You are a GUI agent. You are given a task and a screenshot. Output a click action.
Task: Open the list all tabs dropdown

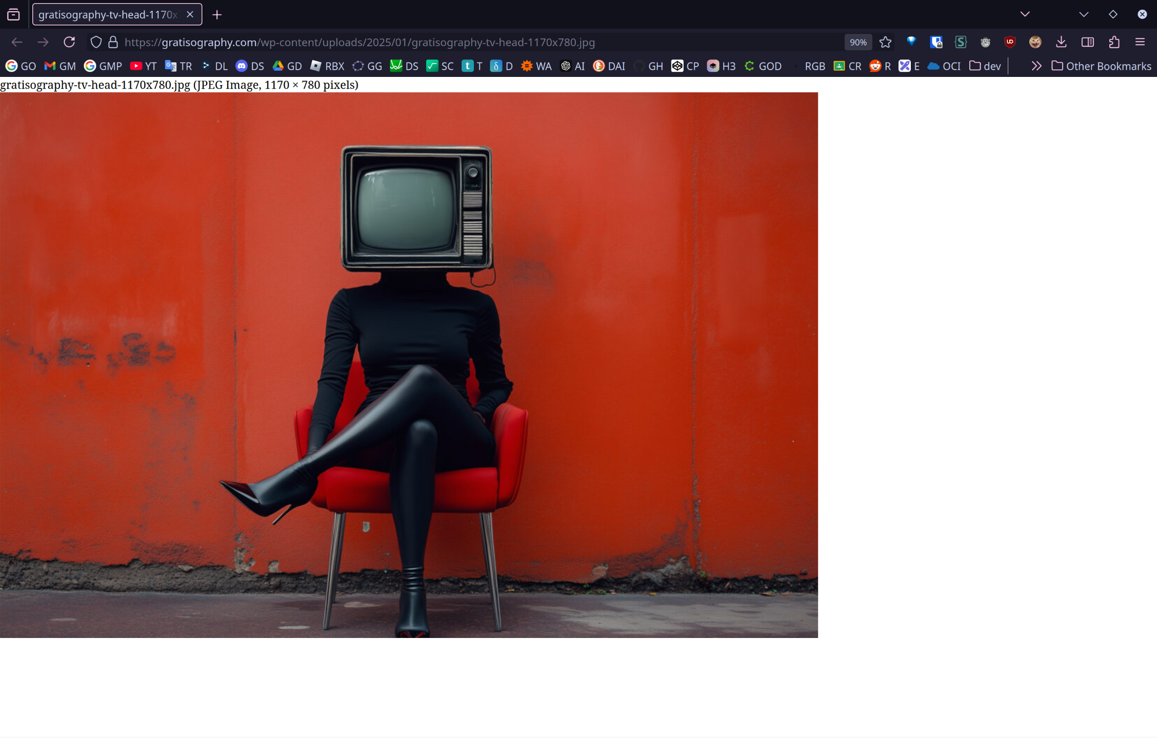(1025, 14)
